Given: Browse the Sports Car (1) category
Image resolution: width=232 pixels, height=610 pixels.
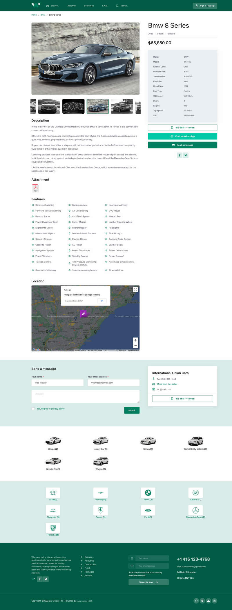Looking at the screenshot, I should click(x=53, y=463).
